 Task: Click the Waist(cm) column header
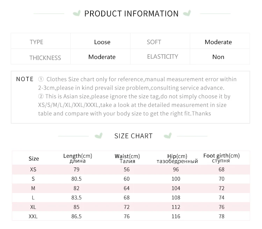127,158
